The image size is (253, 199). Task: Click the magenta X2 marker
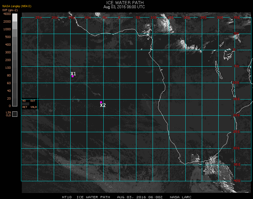[x=101, y=102]
